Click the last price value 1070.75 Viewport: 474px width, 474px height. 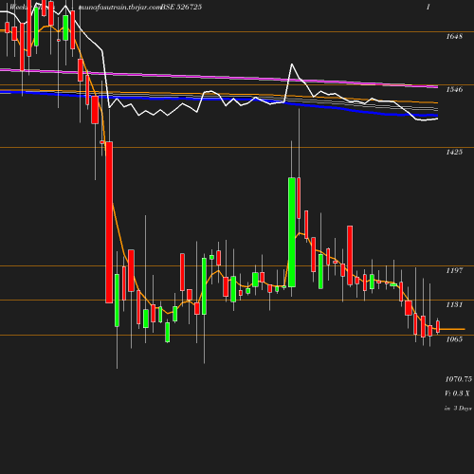click(x=459, y=379)
